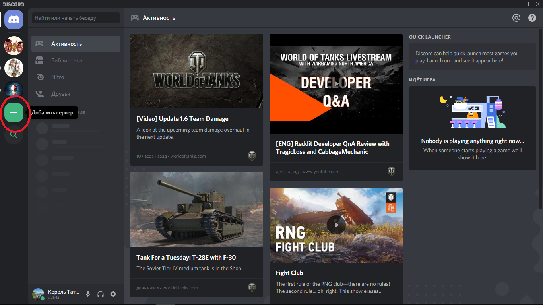Click the Друзья sidebar icon
543x306 pixels.
[39, 94]
